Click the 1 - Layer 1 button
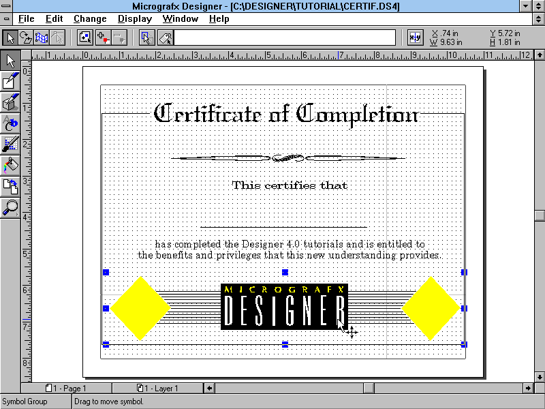 158,388
